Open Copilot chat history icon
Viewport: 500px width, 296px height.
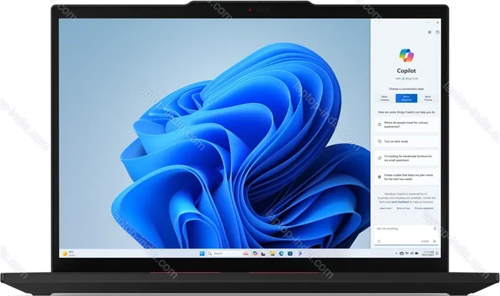pos(438,32)
